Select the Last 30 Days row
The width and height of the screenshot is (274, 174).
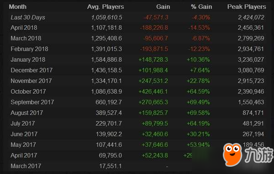click(137, 17)
